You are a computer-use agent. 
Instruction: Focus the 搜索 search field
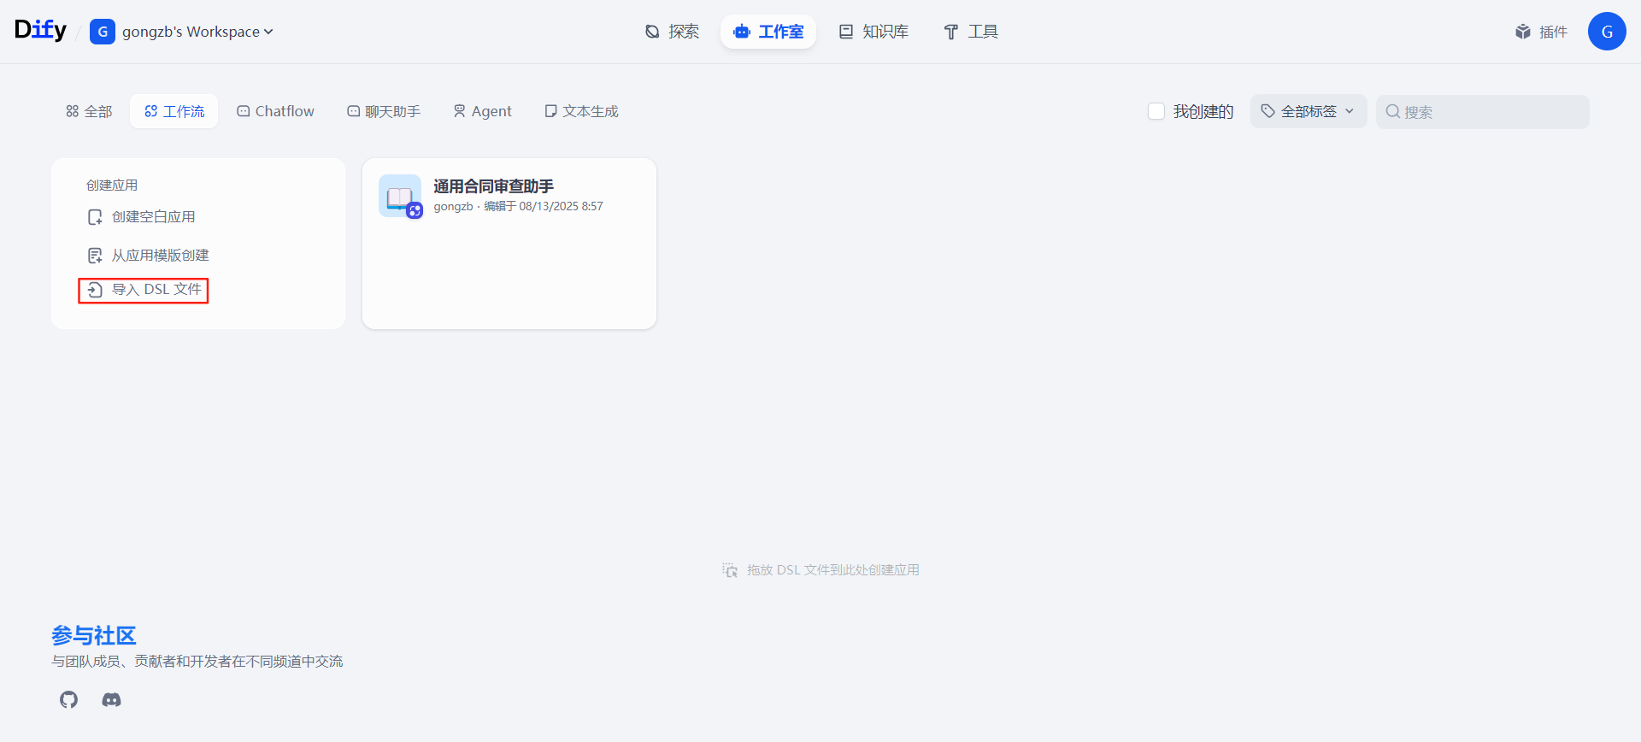(1482, 112)
